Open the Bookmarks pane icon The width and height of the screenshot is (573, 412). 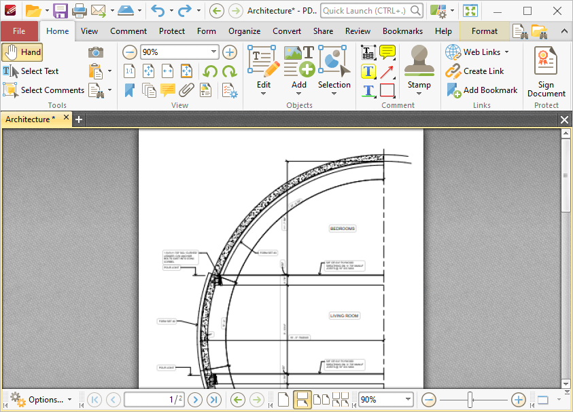coord(129,90)
